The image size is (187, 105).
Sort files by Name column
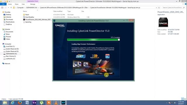[25, 11]
